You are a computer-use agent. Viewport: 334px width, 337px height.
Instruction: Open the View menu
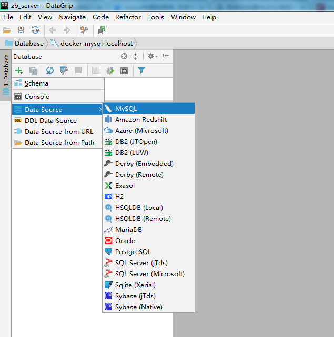coord(45,17)
